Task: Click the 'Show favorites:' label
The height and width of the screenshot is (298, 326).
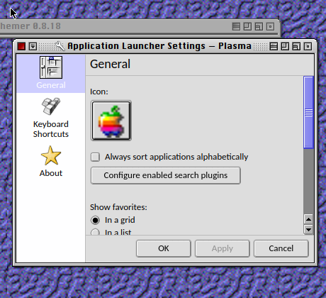Action: click(x=118, y=207)
